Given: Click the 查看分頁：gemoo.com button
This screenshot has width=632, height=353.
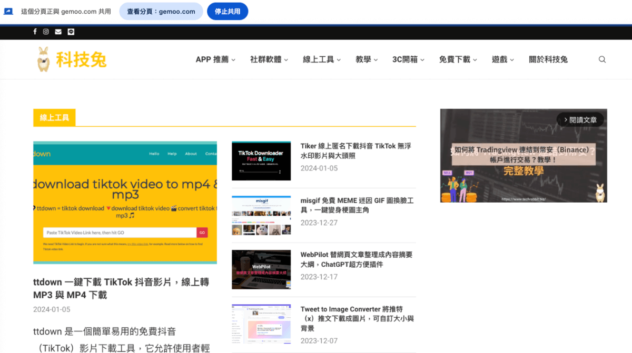Looking at the screenshot, I should [x=161, y=11].
